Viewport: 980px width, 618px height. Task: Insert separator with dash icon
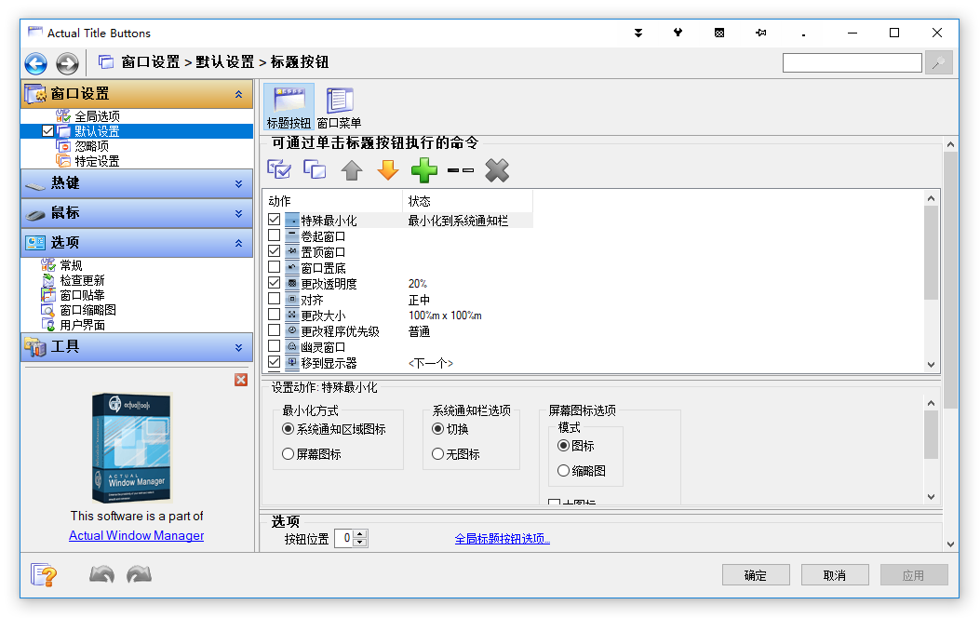461,170
